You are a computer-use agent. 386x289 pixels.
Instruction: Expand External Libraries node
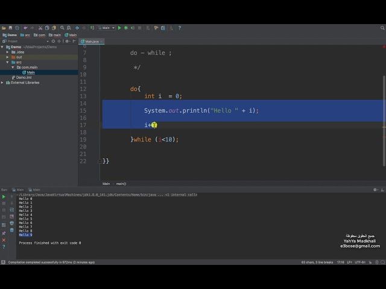pyautogui.click(x=2, y=82)
